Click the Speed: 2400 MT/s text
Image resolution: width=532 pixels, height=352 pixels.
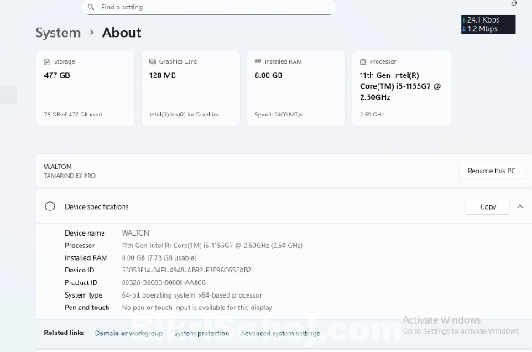point(279,115)
